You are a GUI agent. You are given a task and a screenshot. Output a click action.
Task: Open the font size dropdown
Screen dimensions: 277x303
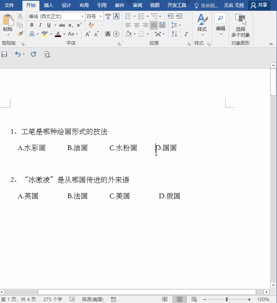(100, 17)
